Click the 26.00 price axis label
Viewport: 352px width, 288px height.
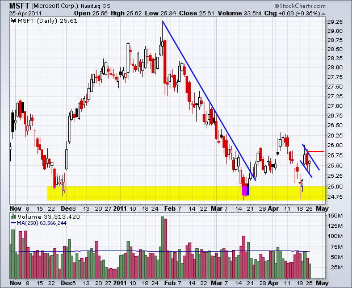pyautogui.click(x=335, y=145)
